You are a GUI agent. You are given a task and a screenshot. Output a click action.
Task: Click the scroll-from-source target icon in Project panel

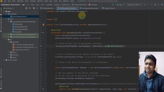click(26, 8)
